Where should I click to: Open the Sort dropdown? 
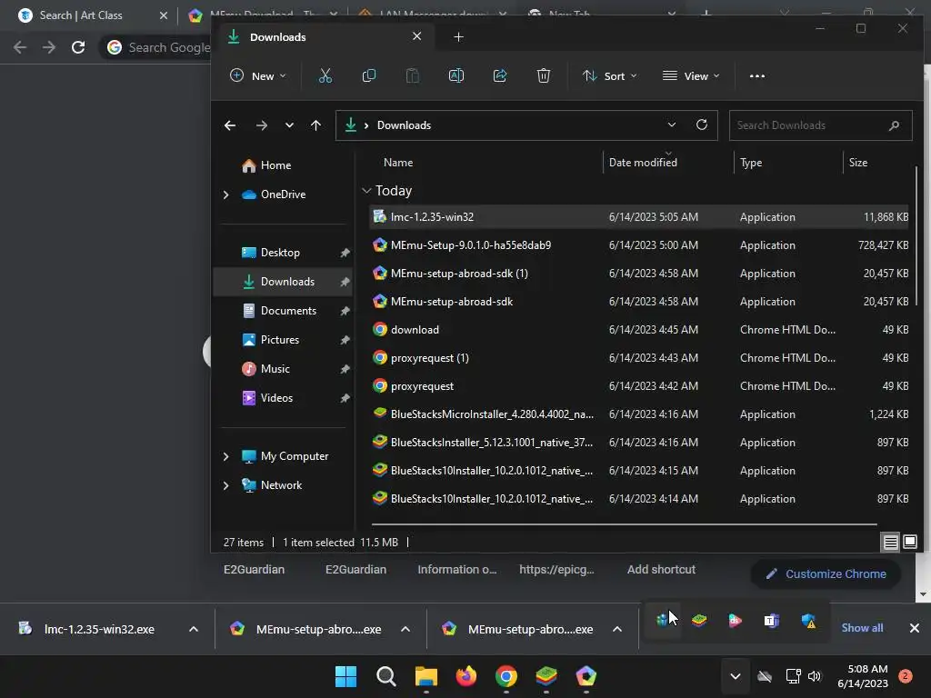tap(610, 76)
